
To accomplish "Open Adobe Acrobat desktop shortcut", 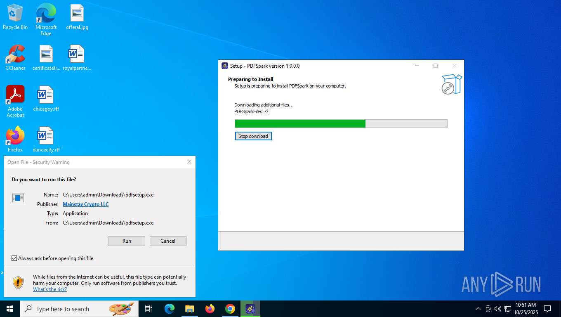I will [15, 102].
